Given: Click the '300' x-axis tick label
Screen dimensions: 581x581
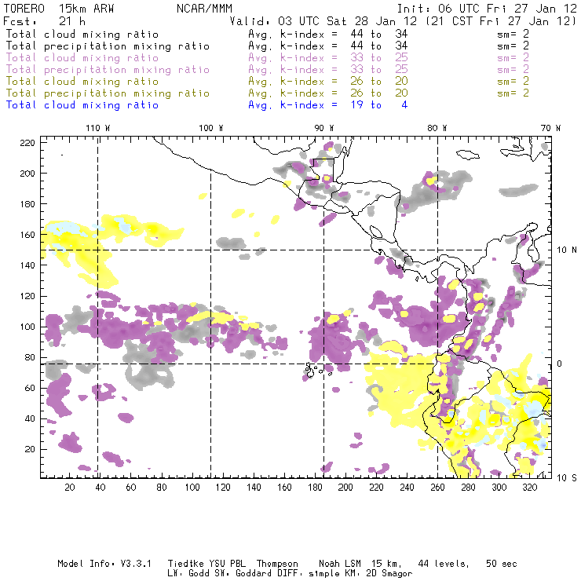Looking at the screenshot, I should [499, 488].
